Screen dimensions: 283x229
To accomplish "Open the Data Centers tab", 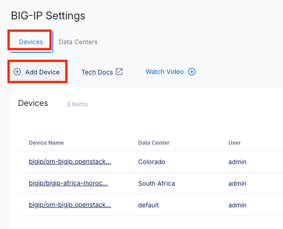I will [78, 42].
